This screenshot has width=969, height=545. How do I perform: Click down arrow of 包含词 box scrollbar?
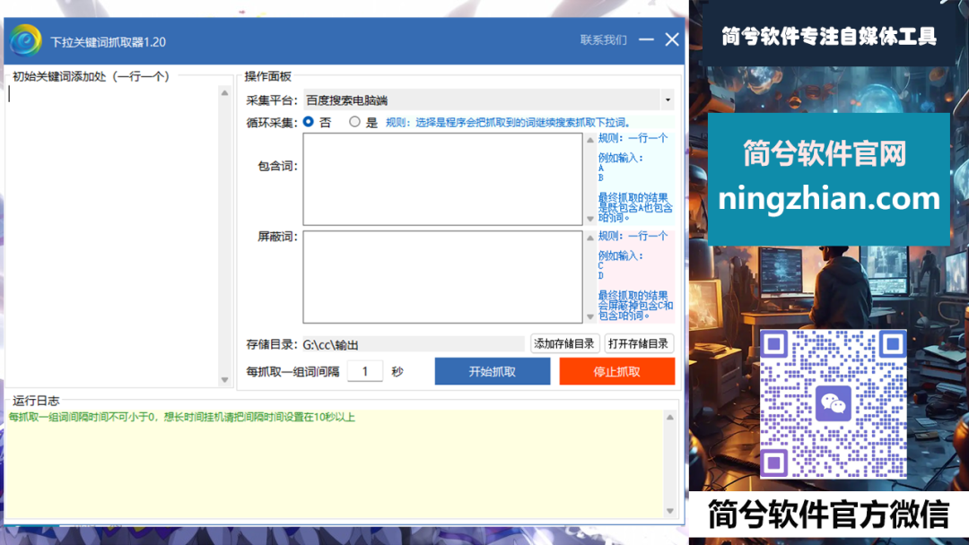589,219
